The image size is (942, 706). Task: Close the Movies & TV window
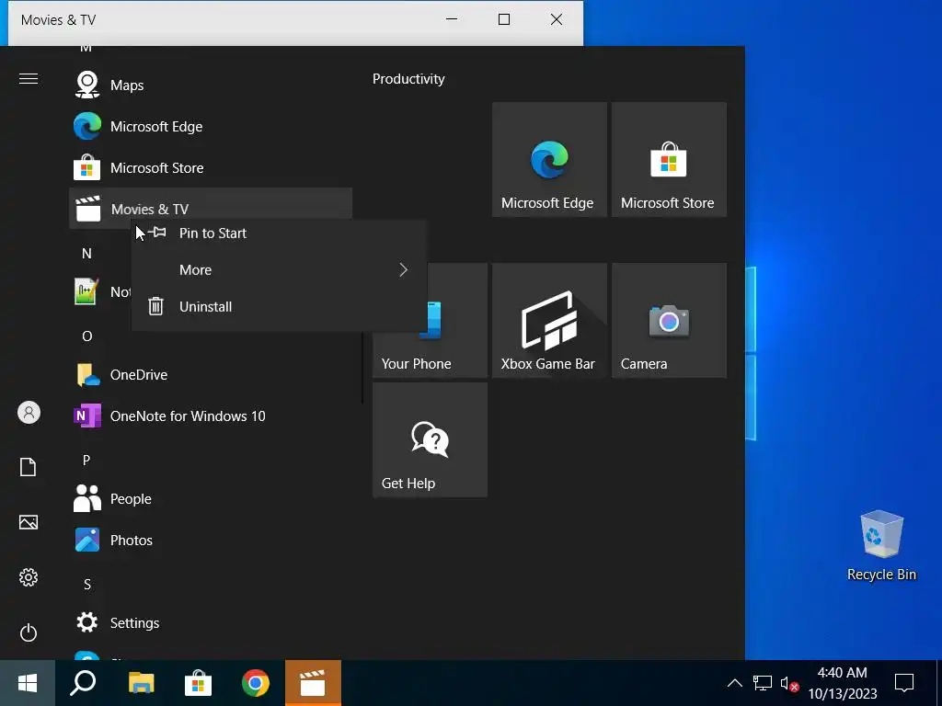557,19
